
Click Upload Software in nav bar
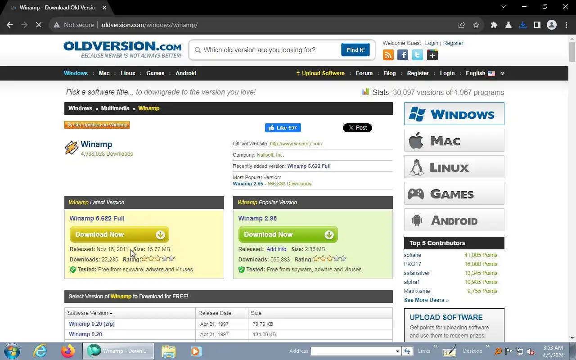(320, 73)
